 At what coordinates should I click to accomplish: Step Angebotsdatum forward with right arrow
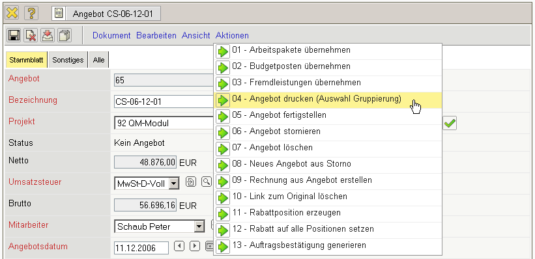[x=194, y=246]
